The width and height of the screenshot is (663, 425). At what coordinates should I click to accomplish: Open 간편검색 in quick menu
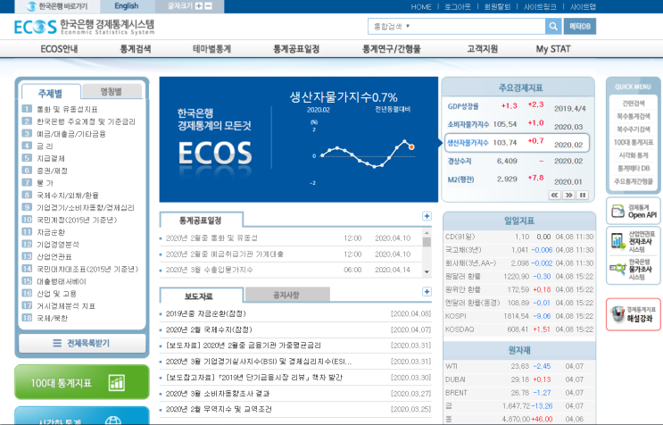coord(634,104)
